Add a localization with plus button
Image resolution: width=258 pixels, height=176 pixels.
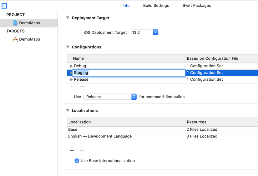[72, 151]
